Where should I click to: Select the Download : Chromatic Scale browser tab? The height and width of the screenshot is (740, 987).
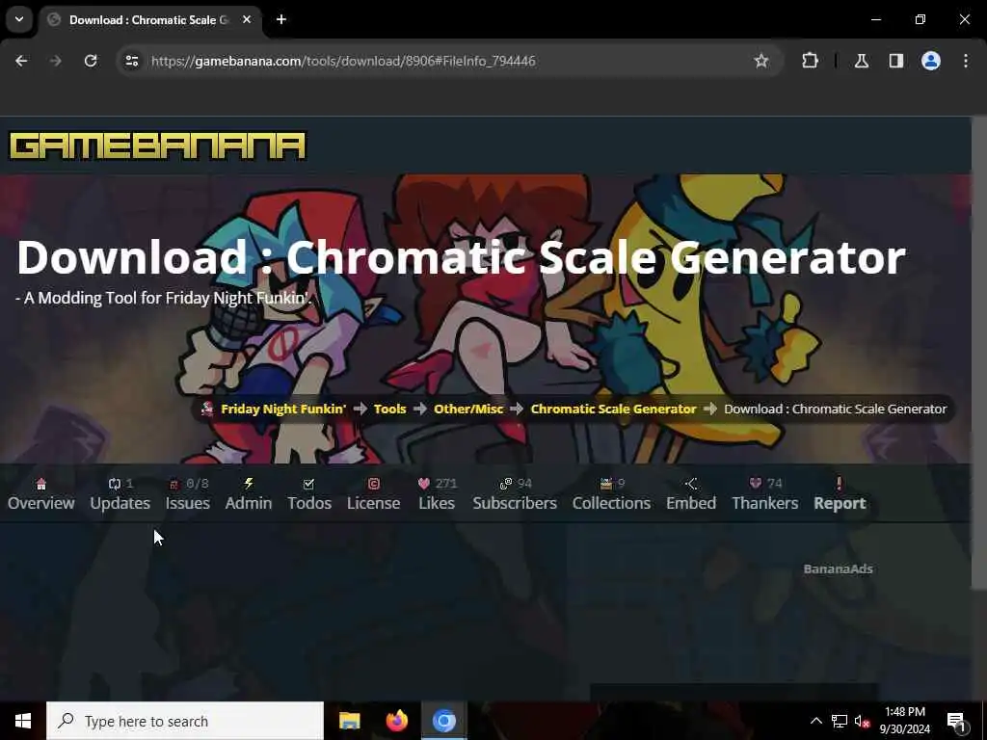[151, 20]
